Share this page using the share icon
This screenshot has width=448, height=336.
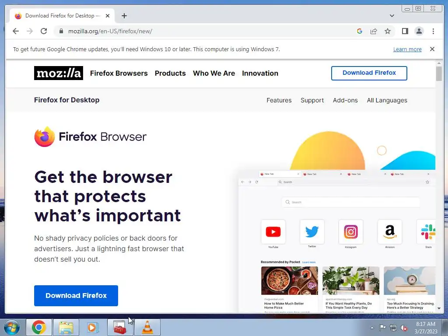point(374,31)
